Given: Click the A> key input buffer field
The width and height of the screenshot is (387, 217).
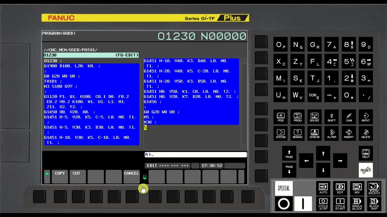Looking at the screenshot, I should pos(196,155).
